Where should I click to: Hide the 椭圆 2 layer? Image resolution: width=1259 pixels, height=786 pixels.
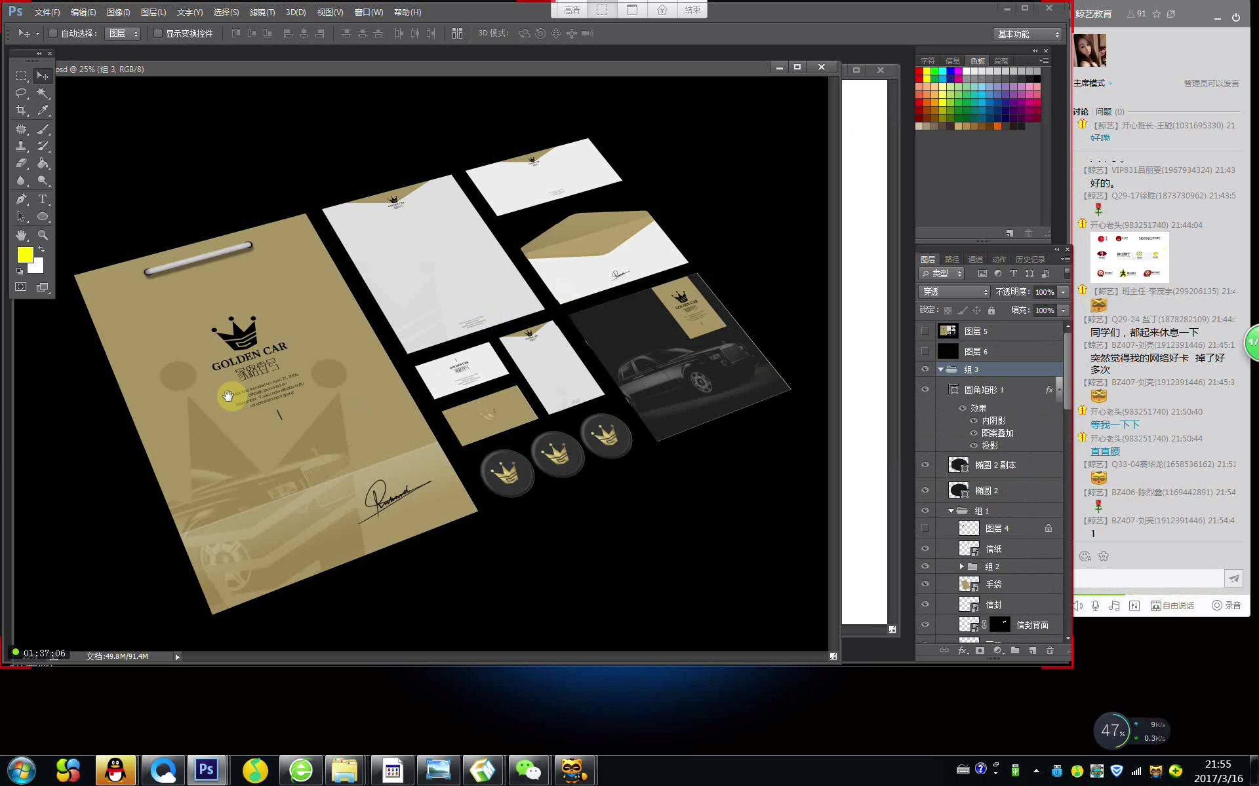coord(925,490)
